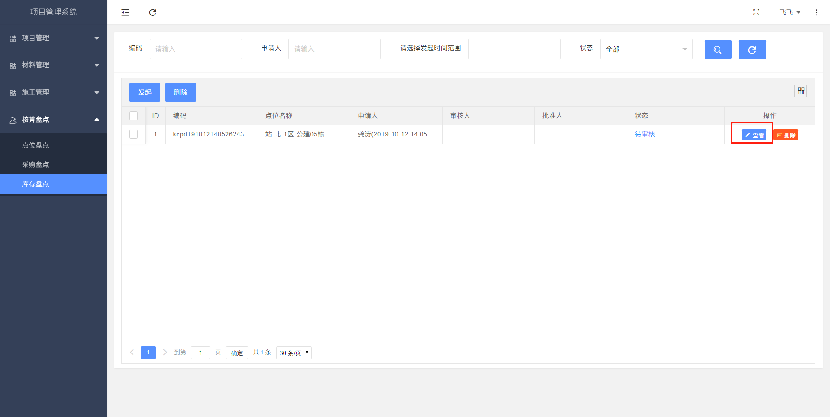Screen dimensions: 830x417
Task: Open the vertical three-dot more menu
Action: [x=816, y=12]
